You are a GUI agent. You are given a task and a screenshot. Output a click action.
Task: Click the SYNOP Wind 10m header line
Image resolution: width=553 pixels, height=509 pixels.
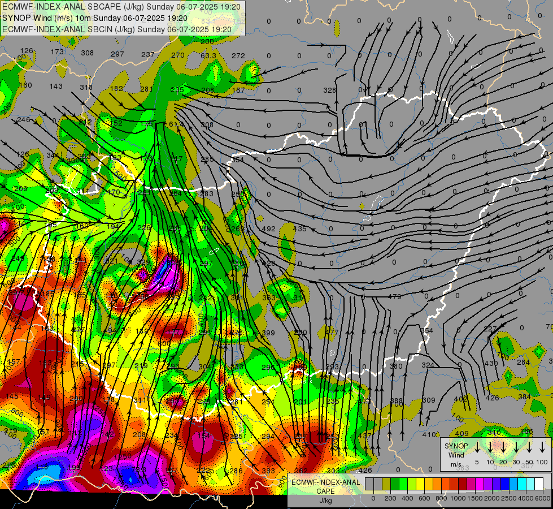pyautogui.click(x=95, y=18)
